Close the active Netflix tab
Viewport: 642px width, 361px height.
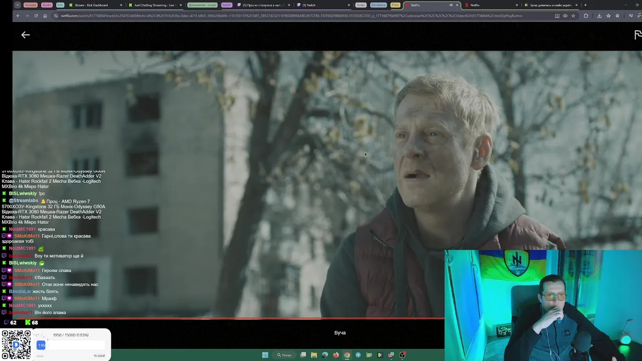(457, 5)
